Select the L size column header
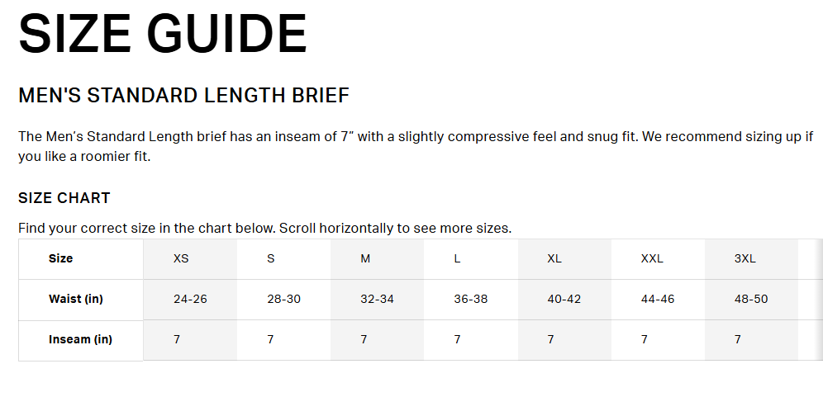 pos(457,258)
